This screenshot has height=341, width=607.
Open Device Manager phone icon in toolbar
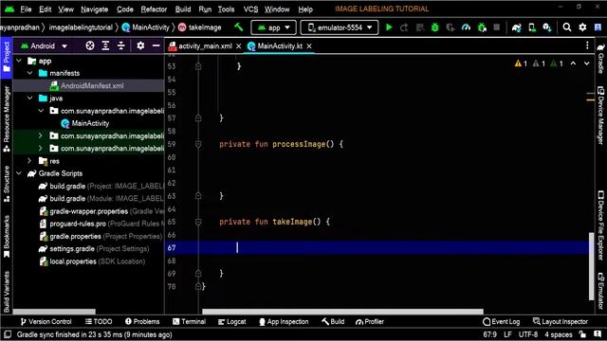click(532, 27)
